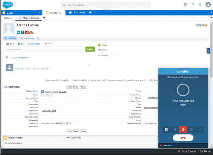Image resolution: width=213 pixels, height=155 pixels.
Task: Toggle the red mute microphone button
Action: [x=183, y=129]
